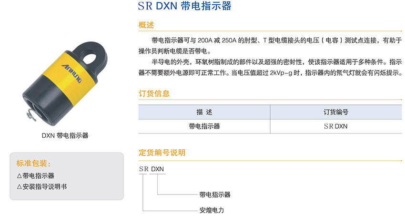405x216 pixels.
Task: Click the triangle bullet beside 带电指示器
Action: pos(19,176)
